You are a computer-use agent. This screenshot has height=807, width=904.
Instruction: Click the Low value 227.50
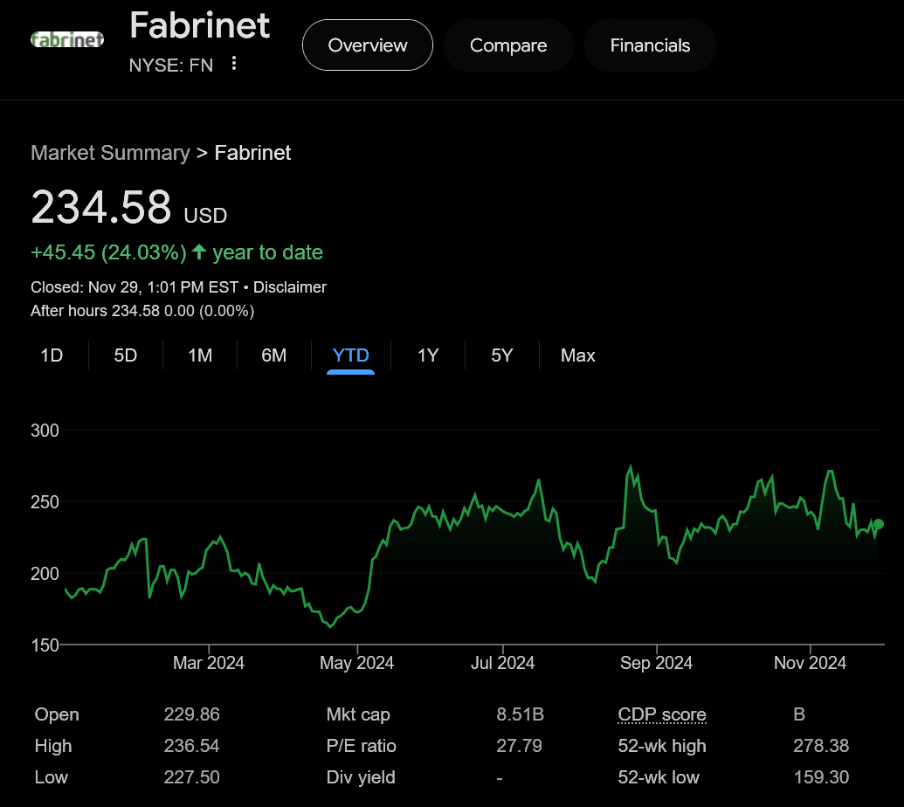pos(191,777)
